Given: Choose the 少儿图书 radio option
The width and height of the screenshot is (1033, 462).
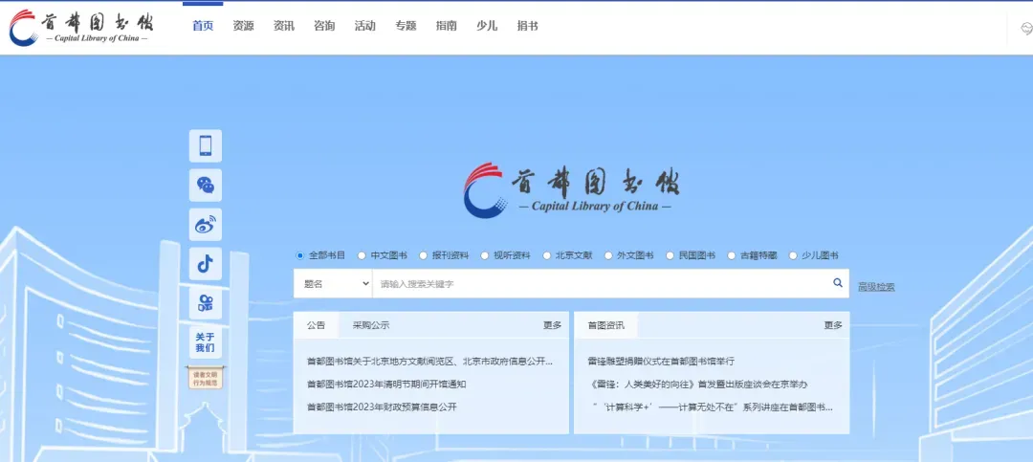Looking at the screenshot, I should point(794,255).
